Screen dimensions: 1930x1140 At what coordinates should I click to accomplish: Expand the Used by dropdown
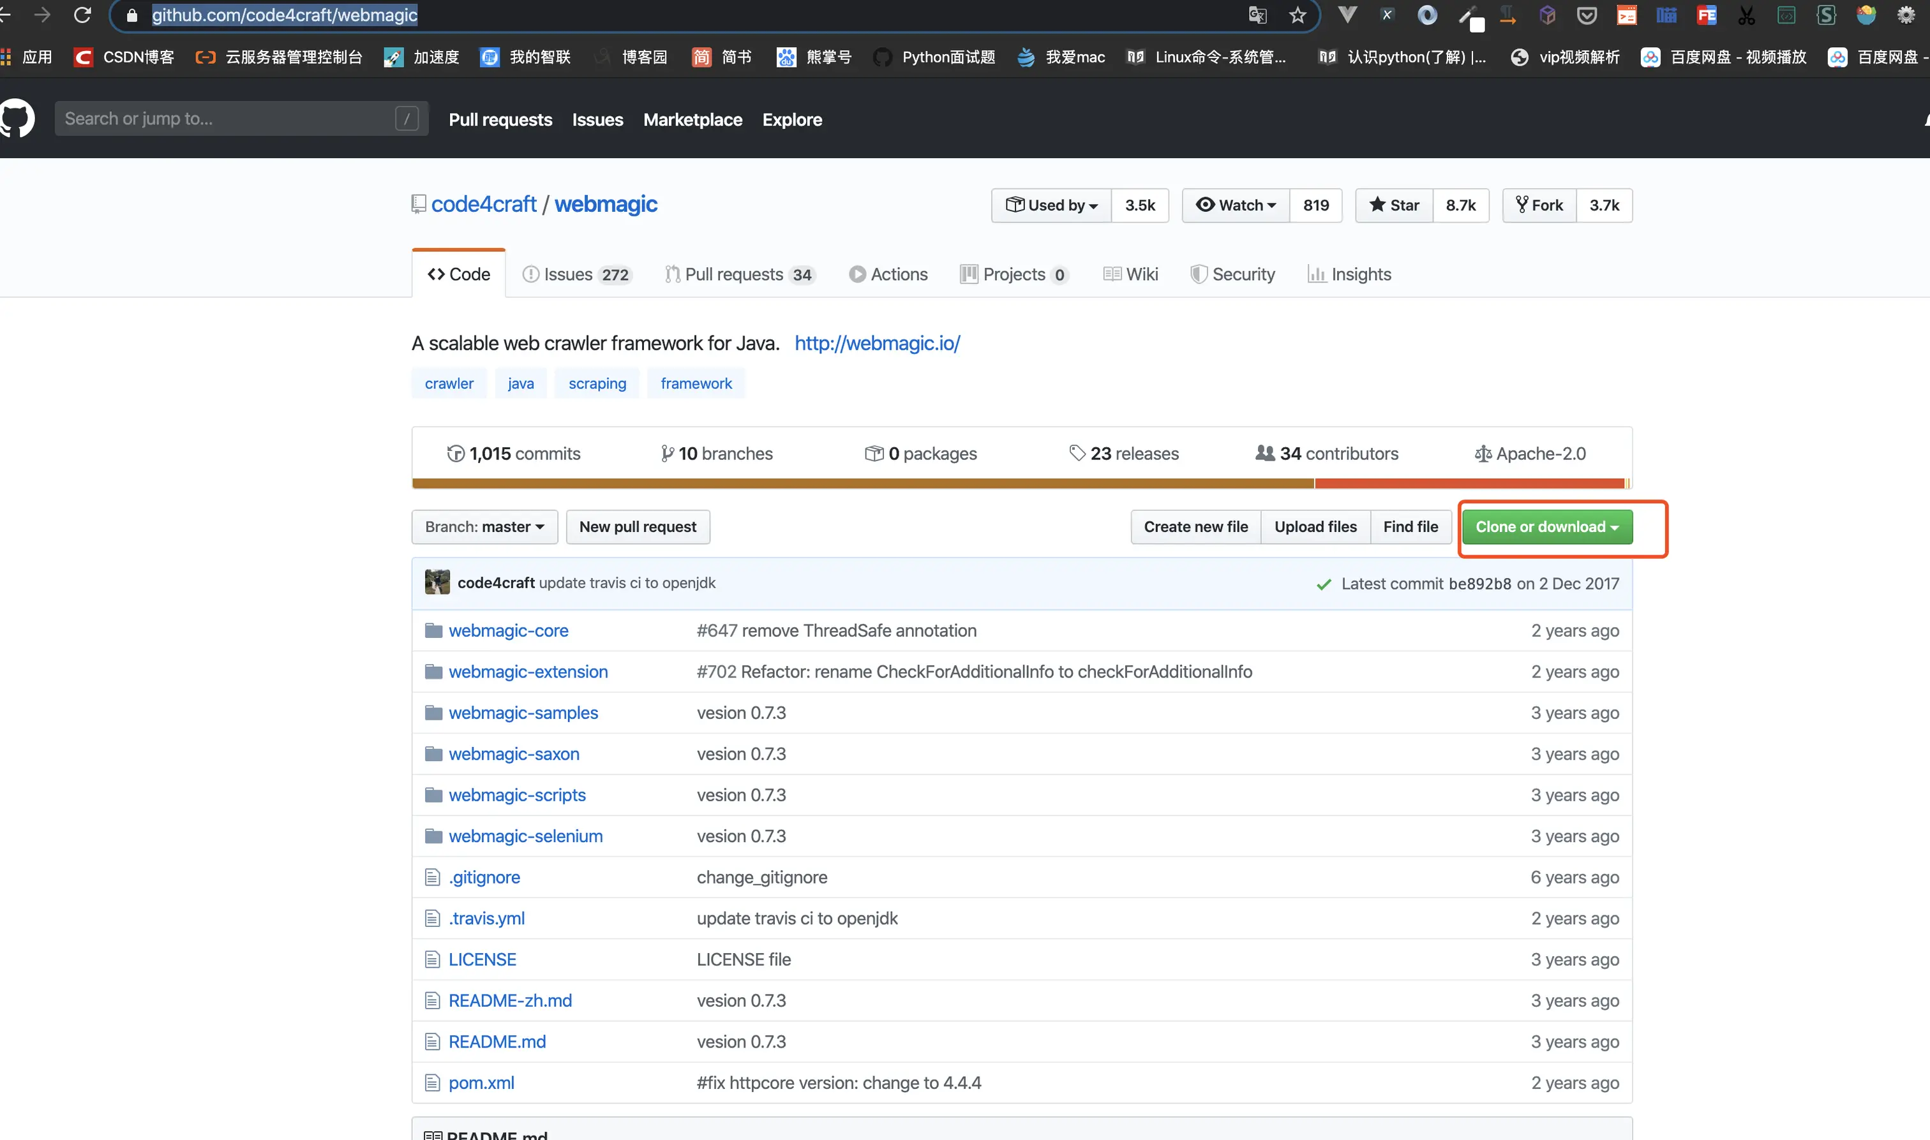pyautogui.click(x=1051, y=205)
